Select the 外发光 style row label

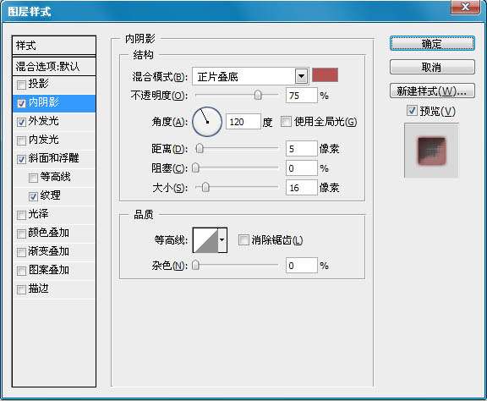coord(43,121)
